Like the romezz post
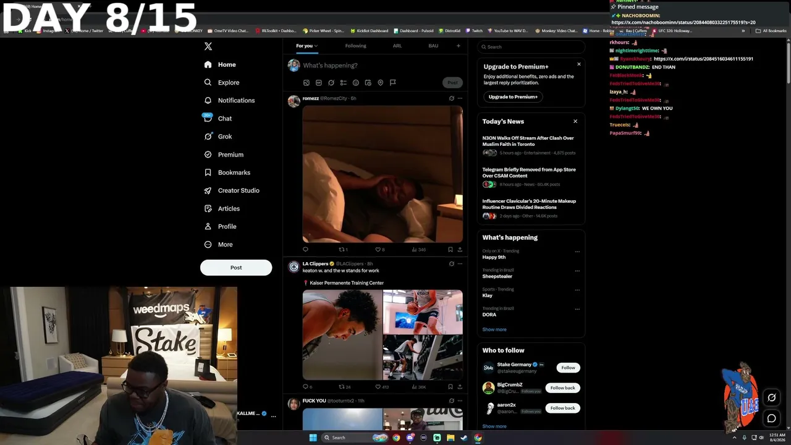The image size is (791, 445). 379,250
